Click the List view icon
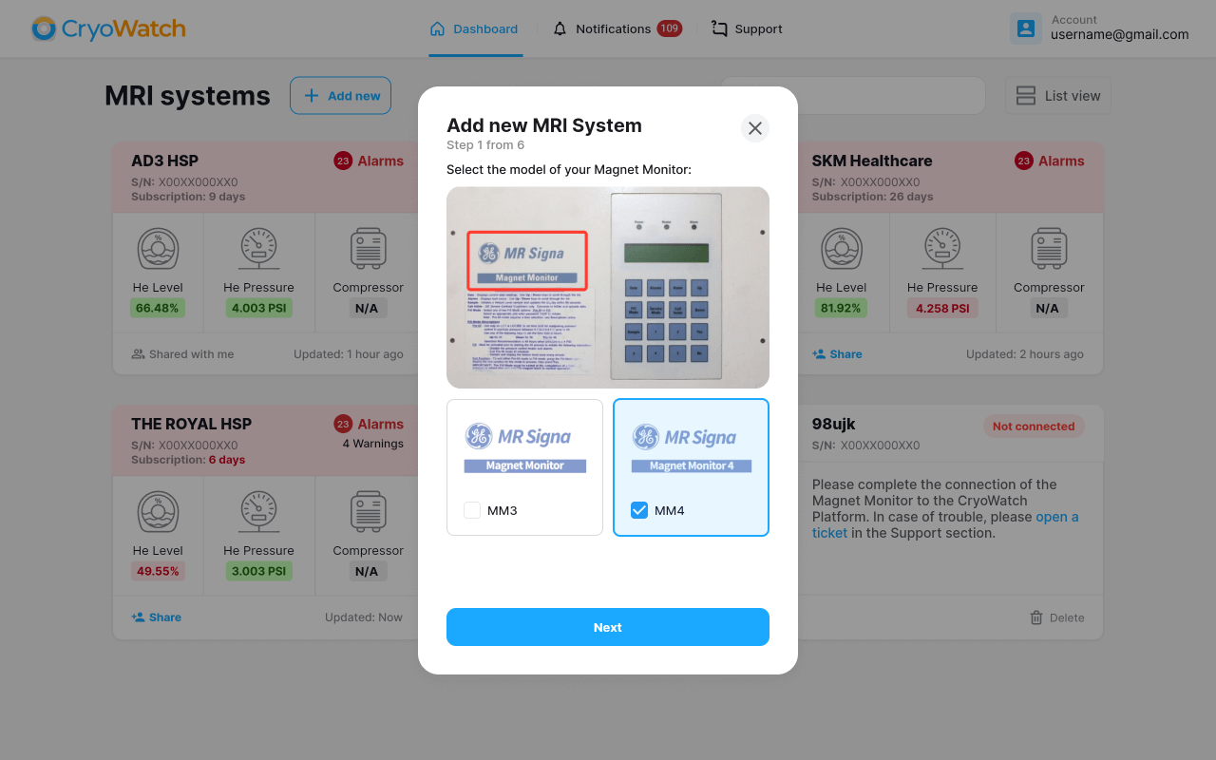Image resolution: width=1216 pixels, height=760 pixels. [1026, 95]
